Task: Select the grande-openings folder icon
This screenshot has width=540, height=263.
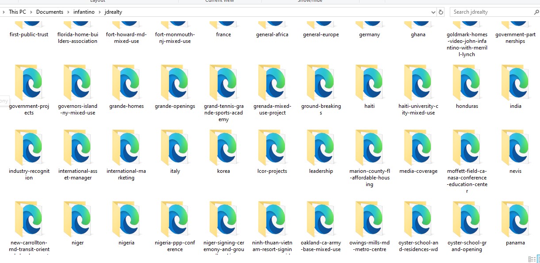Action: pos(175,83)
